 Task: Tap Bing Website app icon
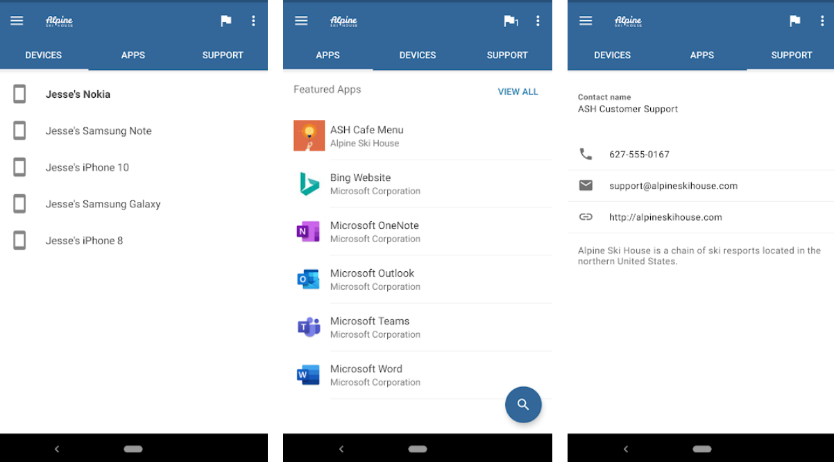click(x=309, y=184)
